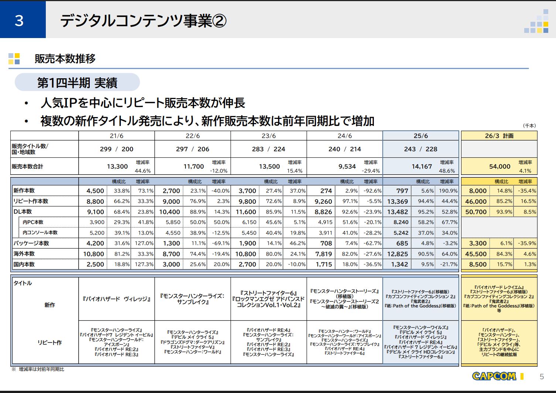Click the (千本) unit note

coord(529,126)
